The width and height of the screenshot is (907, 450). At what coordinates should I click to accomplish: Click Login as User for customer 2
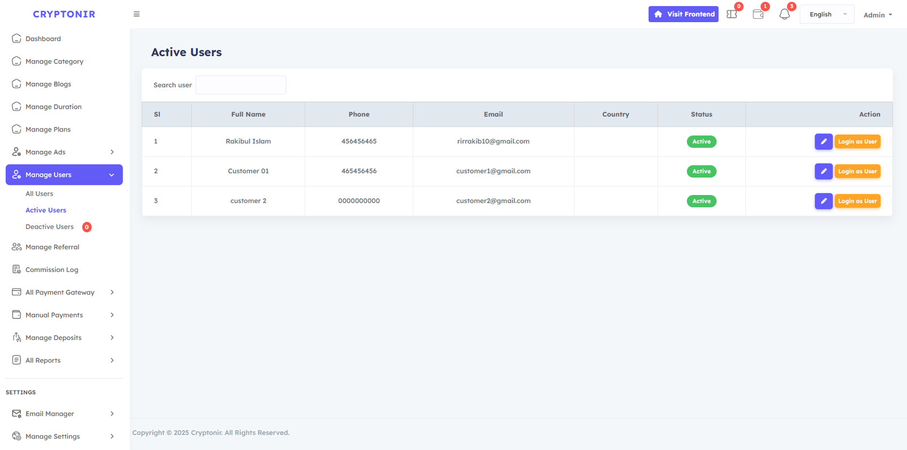857,201
